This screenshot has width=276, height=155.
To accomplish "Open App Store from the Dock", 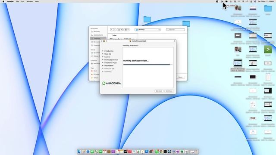I will click(x=147, y=152).
